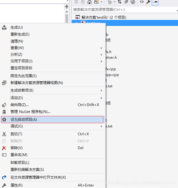Open the 调试(G) Debug submenu
The width and height of the screenshot is (178, 188).
coord(53,126)
